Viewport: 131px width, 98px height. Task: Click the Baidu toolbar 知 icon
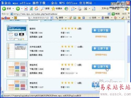(79, 18)
